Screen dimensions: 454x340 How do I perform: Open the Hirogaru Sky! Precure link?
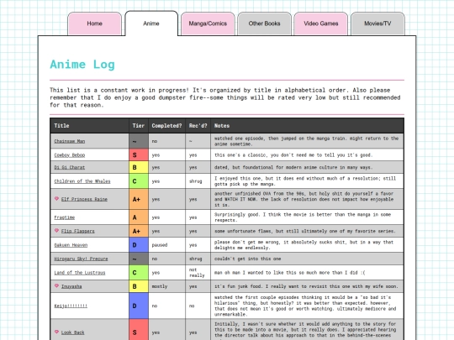81,259
